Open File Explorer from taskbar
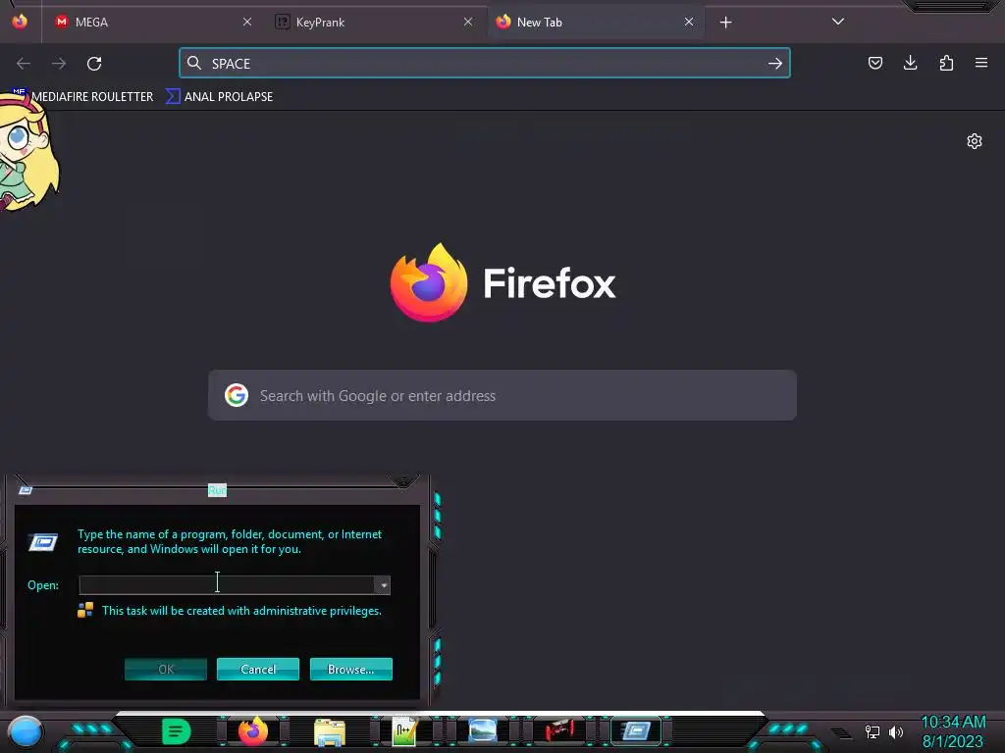Image resolution: width=1005 pixels, height=753 pixels. click(x=330, y=731)
